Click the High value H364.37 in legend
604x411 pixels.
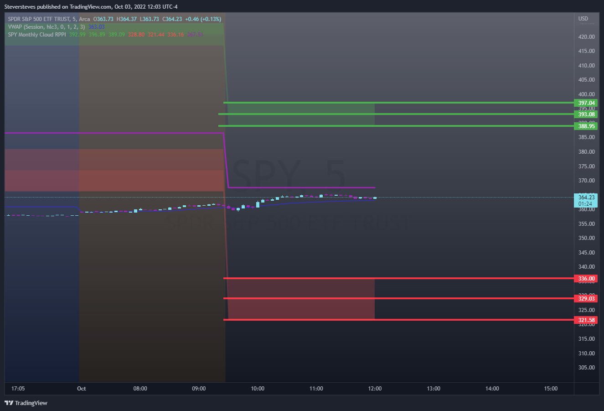click(x=127, y=19)
